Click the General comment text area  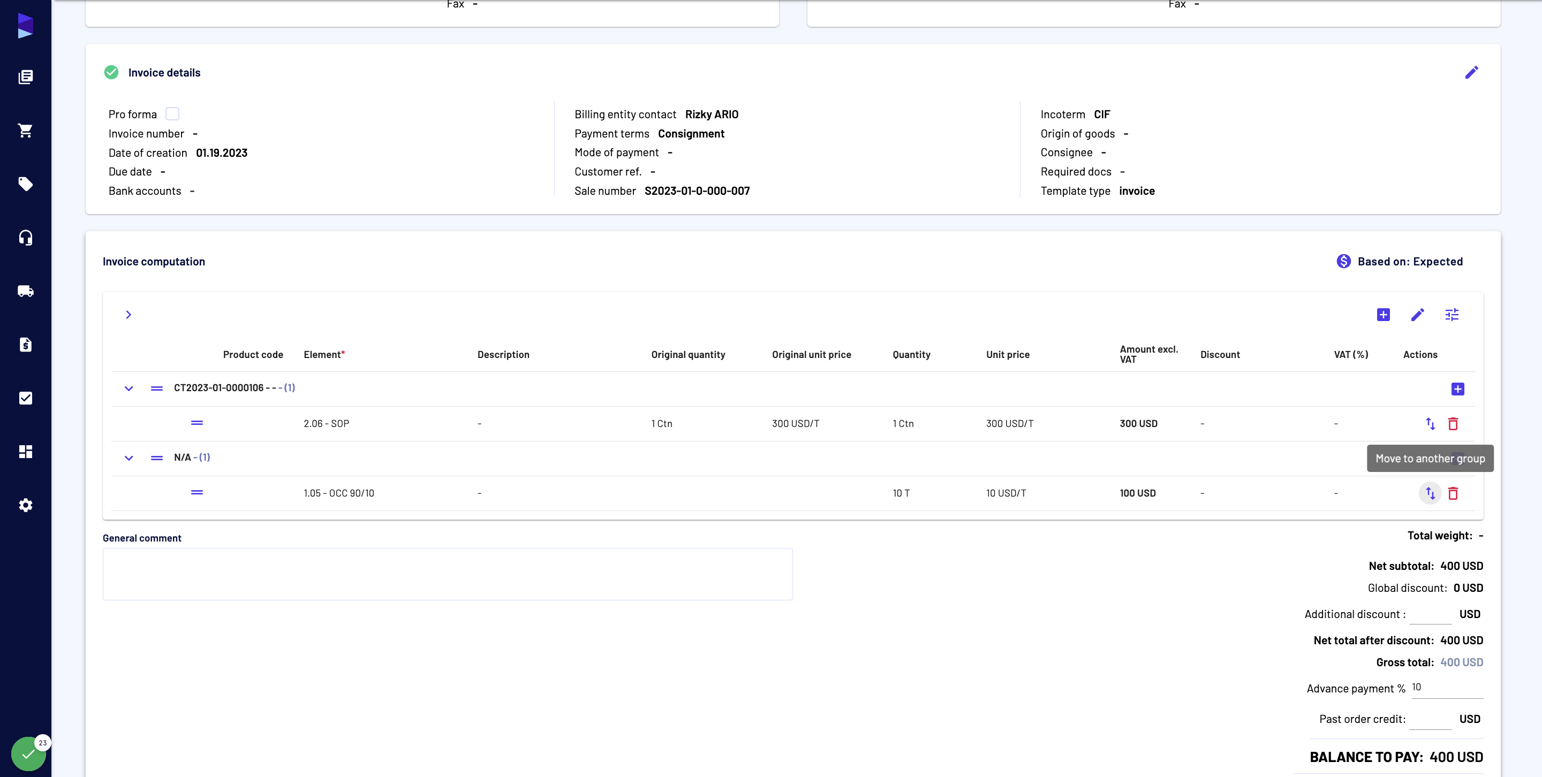tap(448, 574)
